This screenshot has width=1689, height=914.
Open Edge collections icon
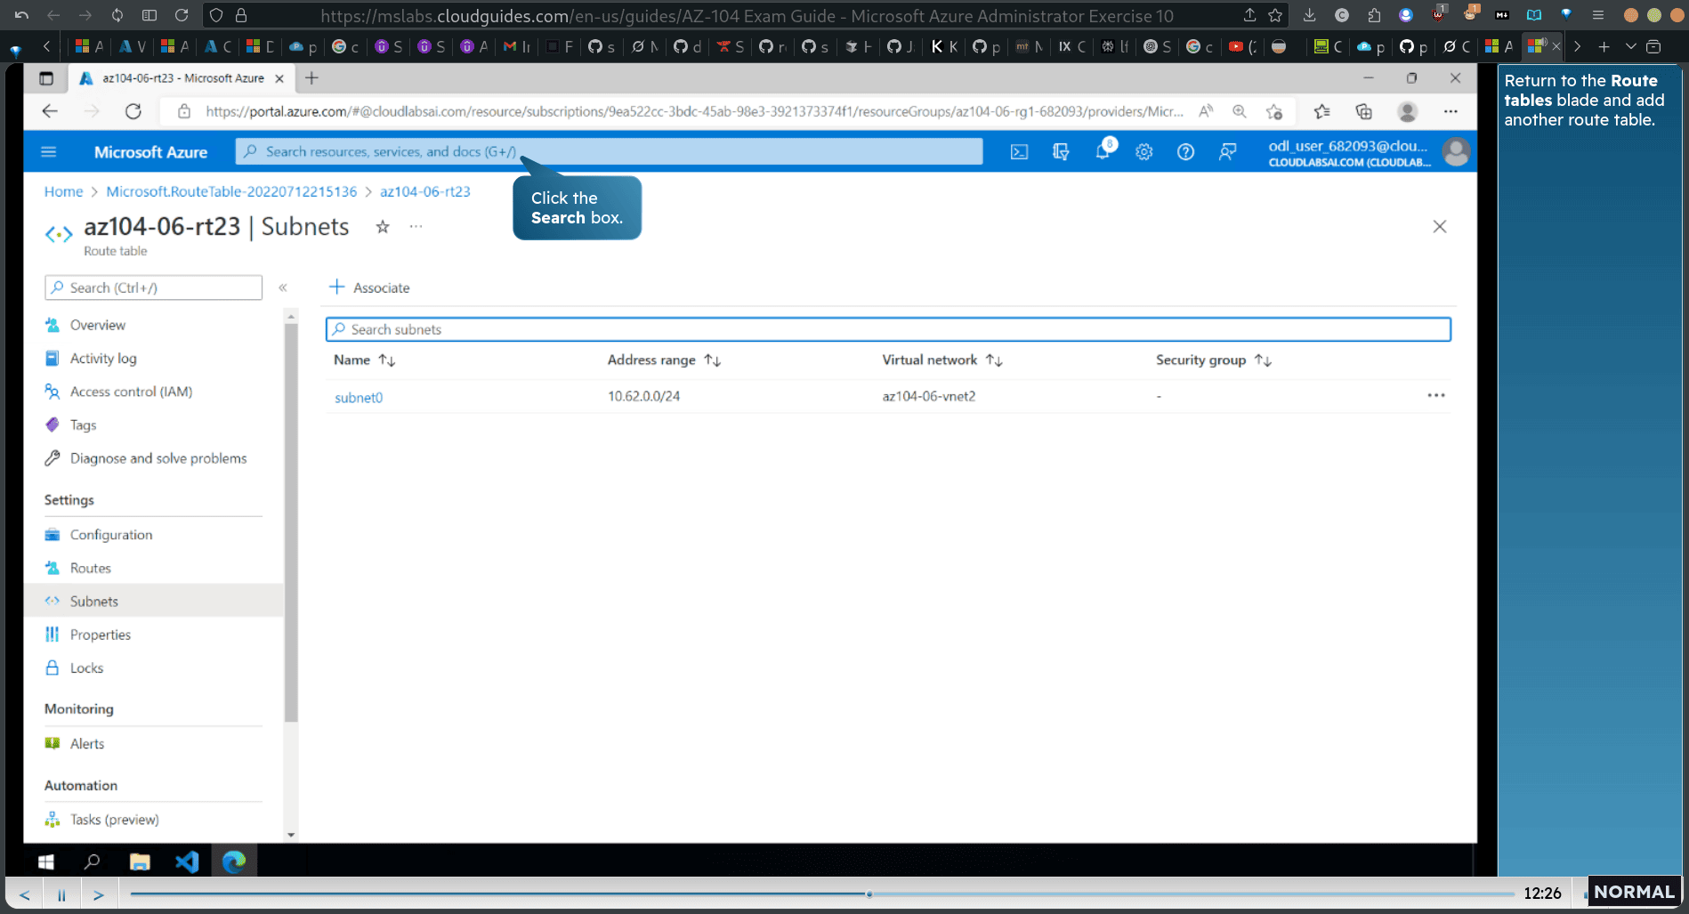coord(1363,111)
